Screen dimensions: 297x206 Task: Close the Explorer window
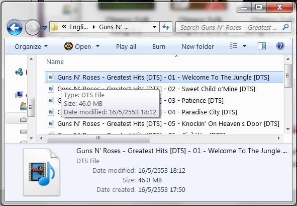[279, 8]
